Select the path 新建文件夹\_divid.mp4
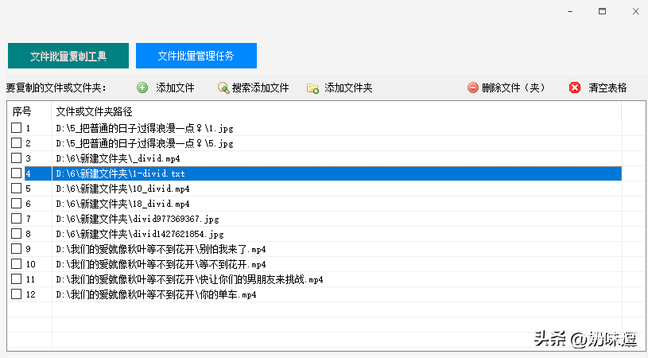Viewport: 648px width, 358px height. (118, 158)
